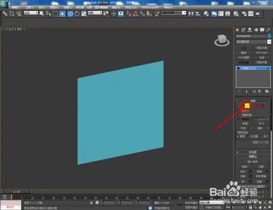Click the ViewCube in the viewport
This screenshot has width=273, height=210.
pos(222,40)
